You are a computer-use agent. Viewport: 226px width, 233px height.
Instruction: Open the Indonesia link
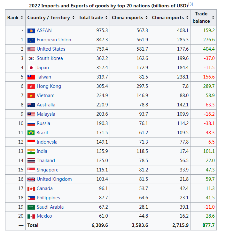coord(47,142)
